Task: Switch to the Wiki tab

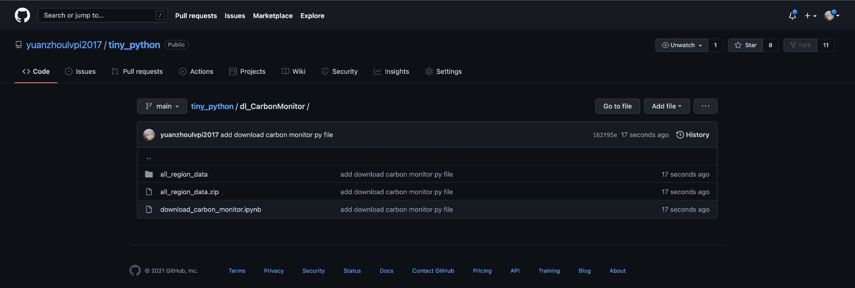Action: pyautogui.click(x=293, y=72)
